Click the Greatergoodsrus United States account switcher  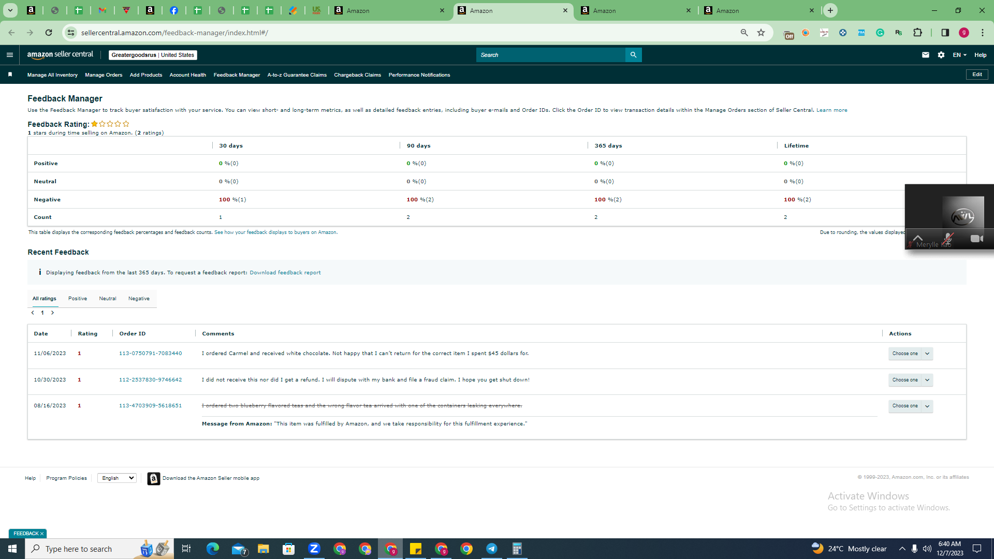(x=153, y=55)
